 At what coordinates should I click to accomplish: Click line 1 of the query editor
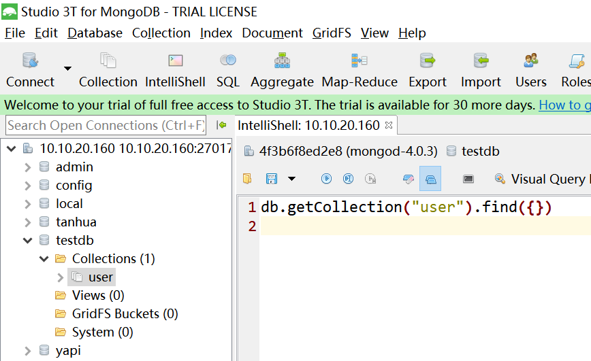pos(406,207)
